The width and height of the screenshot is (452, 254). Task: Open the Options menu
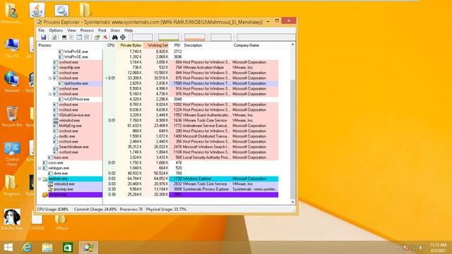click(56, 30)
